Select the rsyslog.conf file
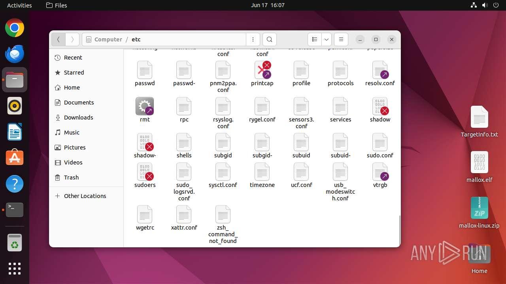 pyautogui.click(x=223, y=106)
